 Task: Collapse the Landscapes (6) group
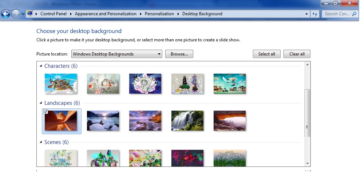(41, 103)
